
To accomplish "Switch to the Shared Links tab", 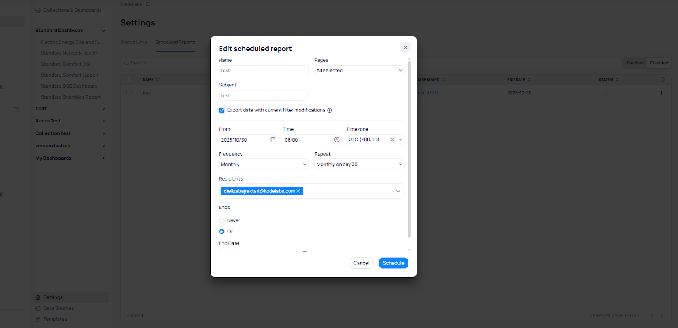I will pos(133,42).
